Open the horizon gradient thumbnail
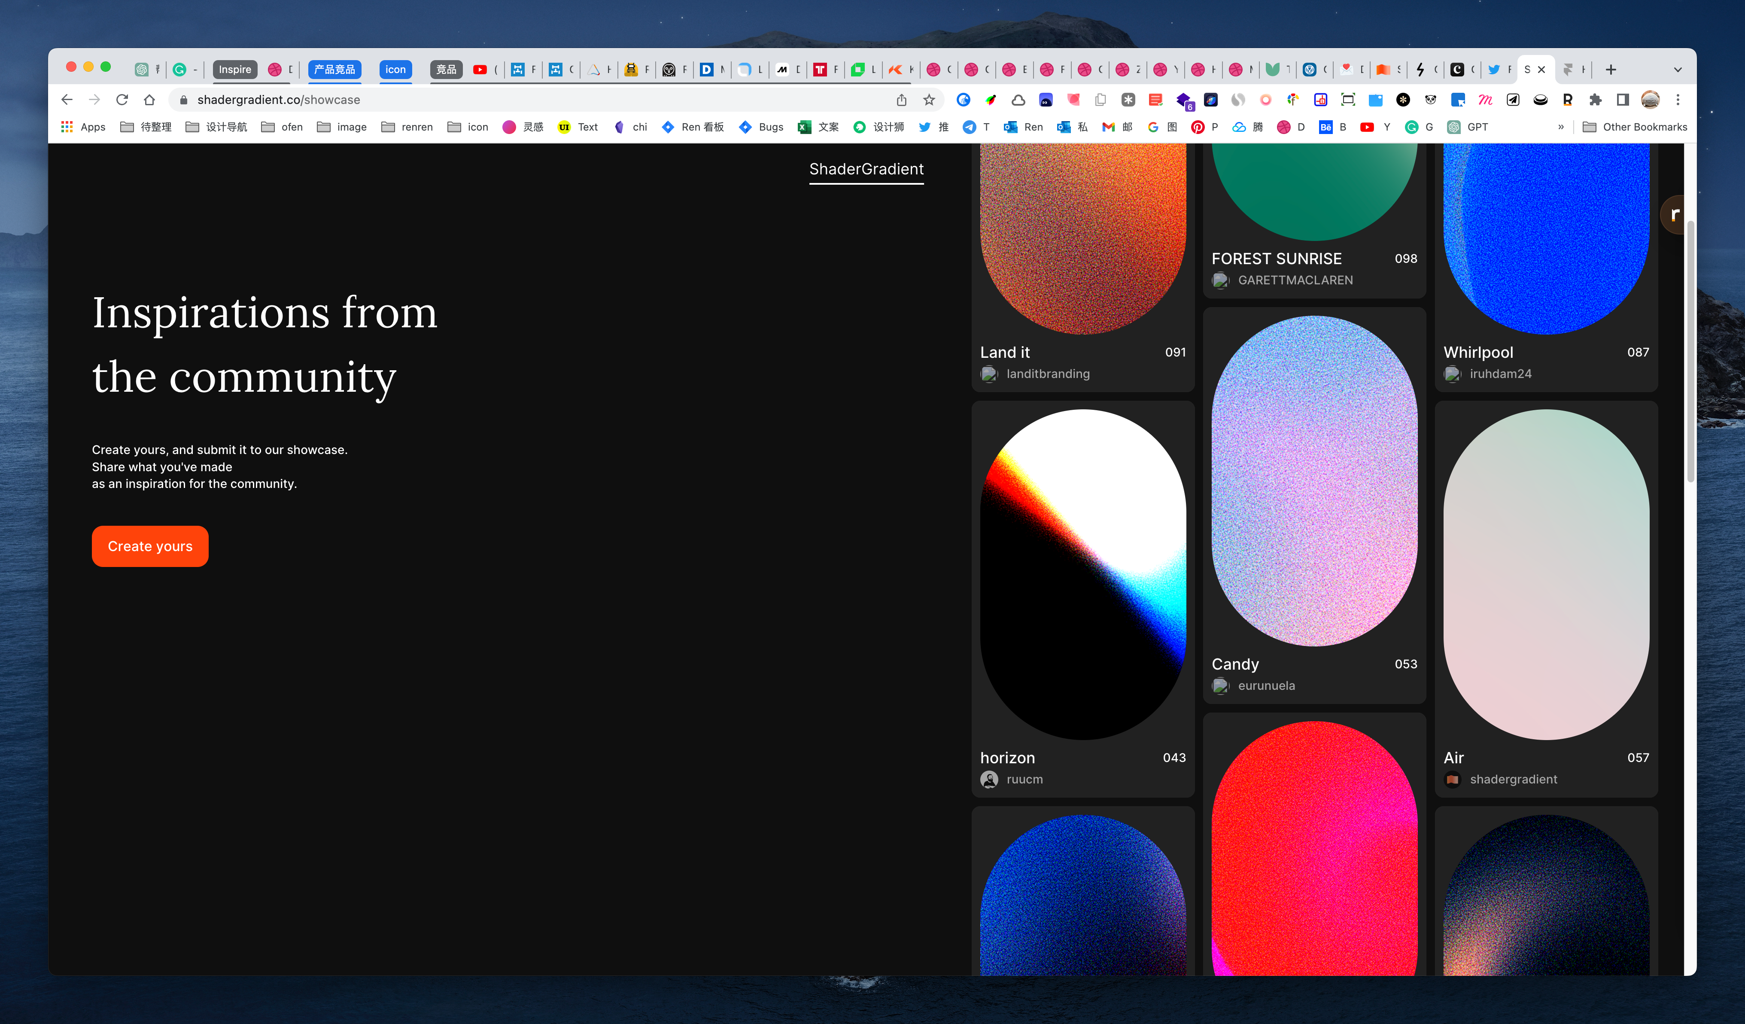Viewport: 1745px width, 1024px height. (1083, 574)
